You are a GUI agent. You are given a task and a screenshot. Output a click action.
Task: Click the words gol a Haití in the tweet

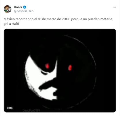point(11,24)
